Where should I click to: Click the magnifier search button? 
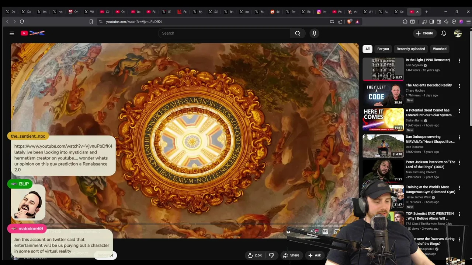coord(298,33)
